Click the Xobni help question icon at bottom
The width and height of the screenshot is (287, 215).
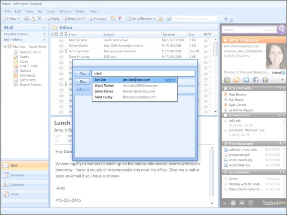point(251,203)
